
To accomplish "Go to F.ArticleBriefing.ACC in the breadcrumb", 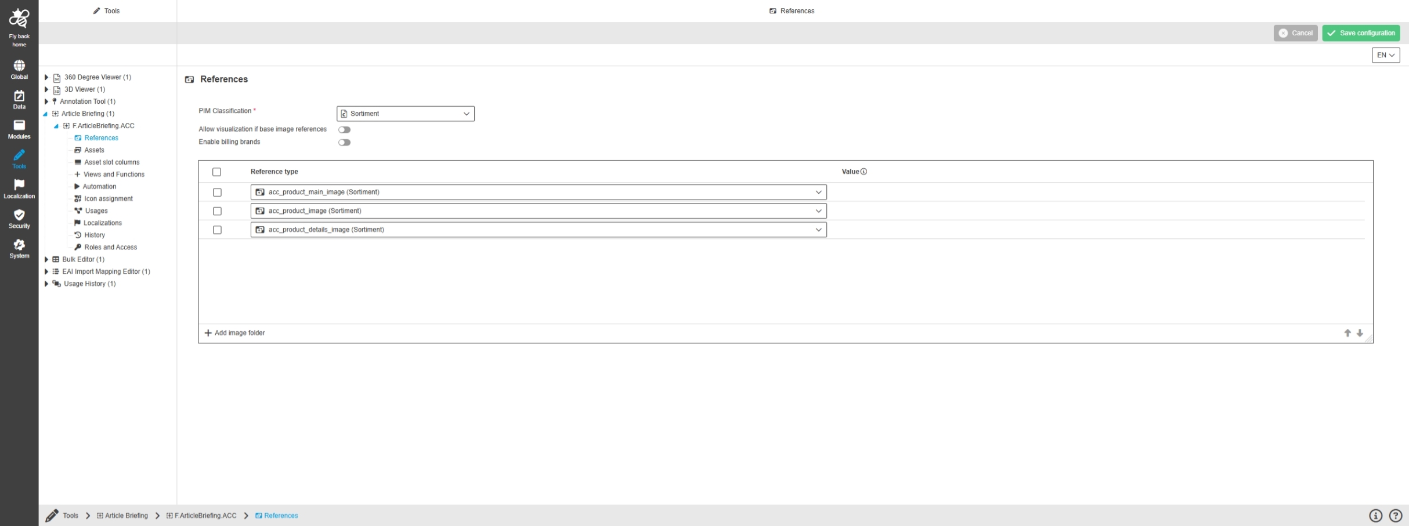I will pyautogui.click(x=201, y=516).
